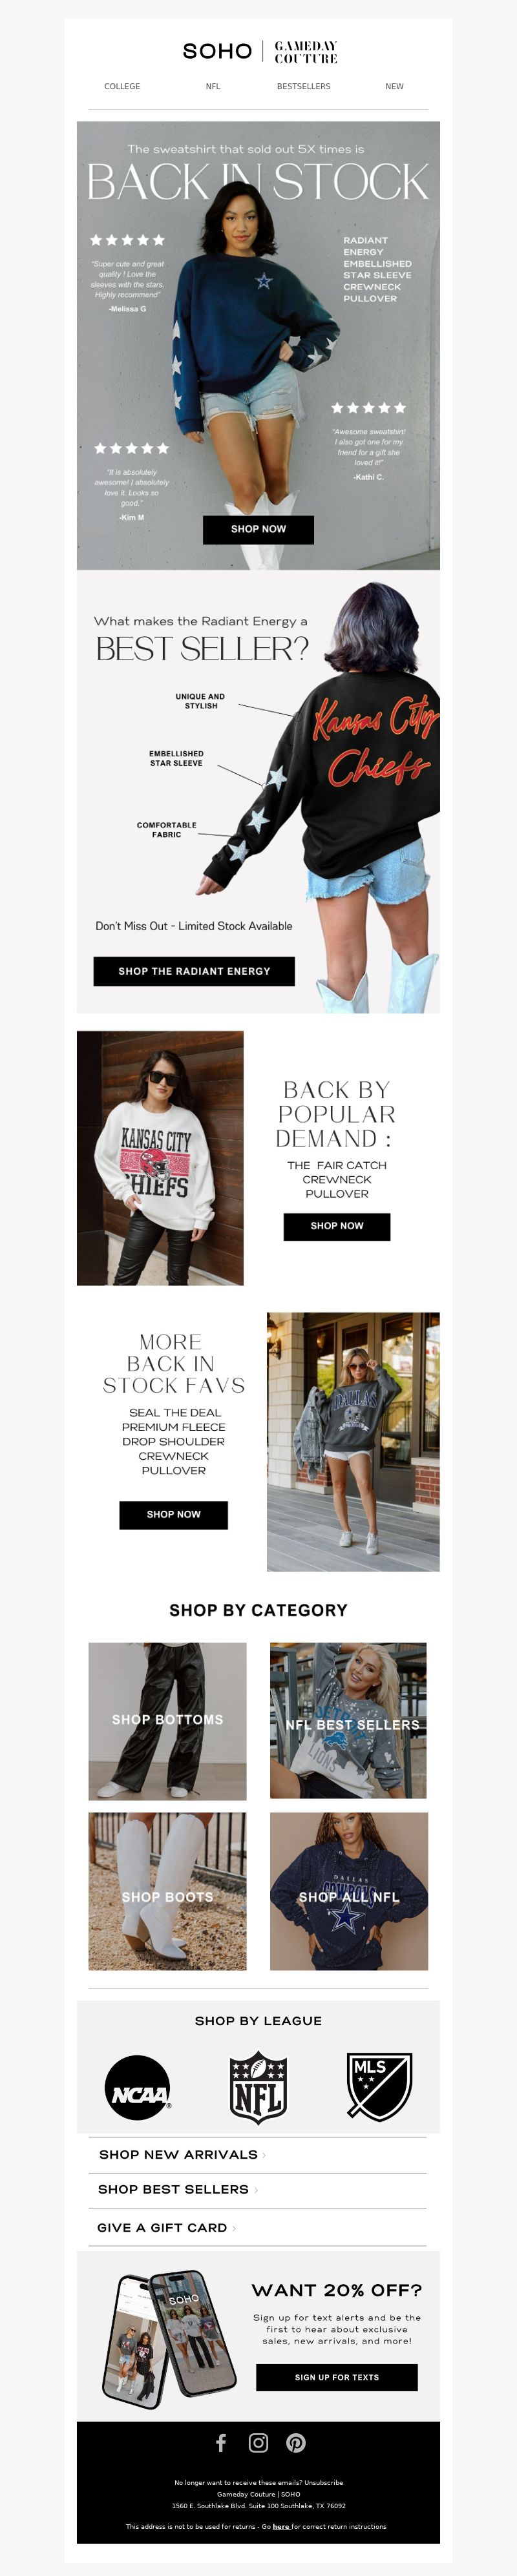Click the SIGN UP FOR TEXTS button
This screenshot has width=517, height=2576.
(x=337, y=2377)
